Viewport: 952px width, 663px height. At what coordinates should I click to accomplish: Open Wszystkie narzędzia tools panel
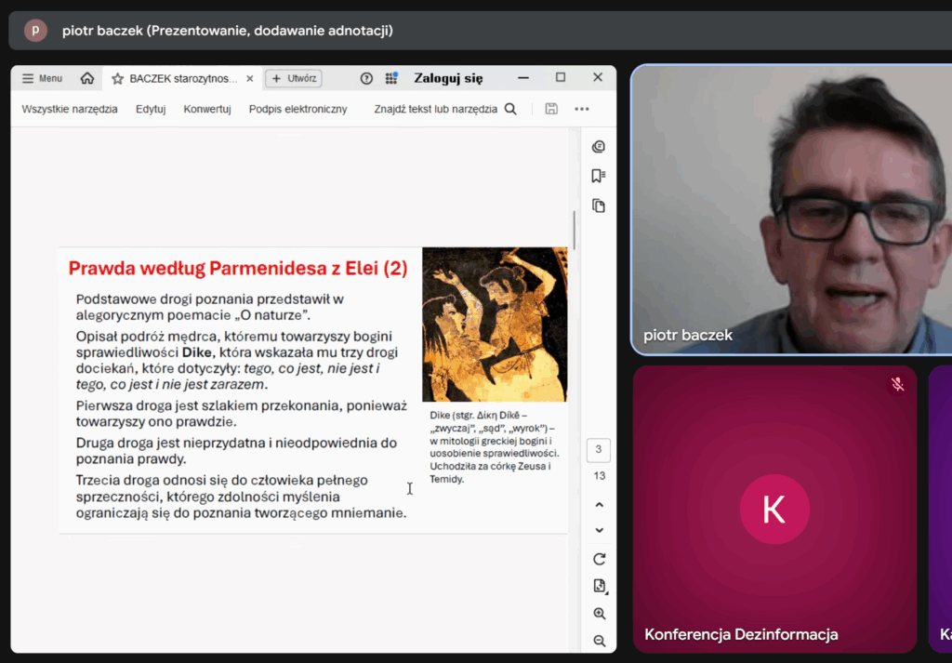[70, 109]
